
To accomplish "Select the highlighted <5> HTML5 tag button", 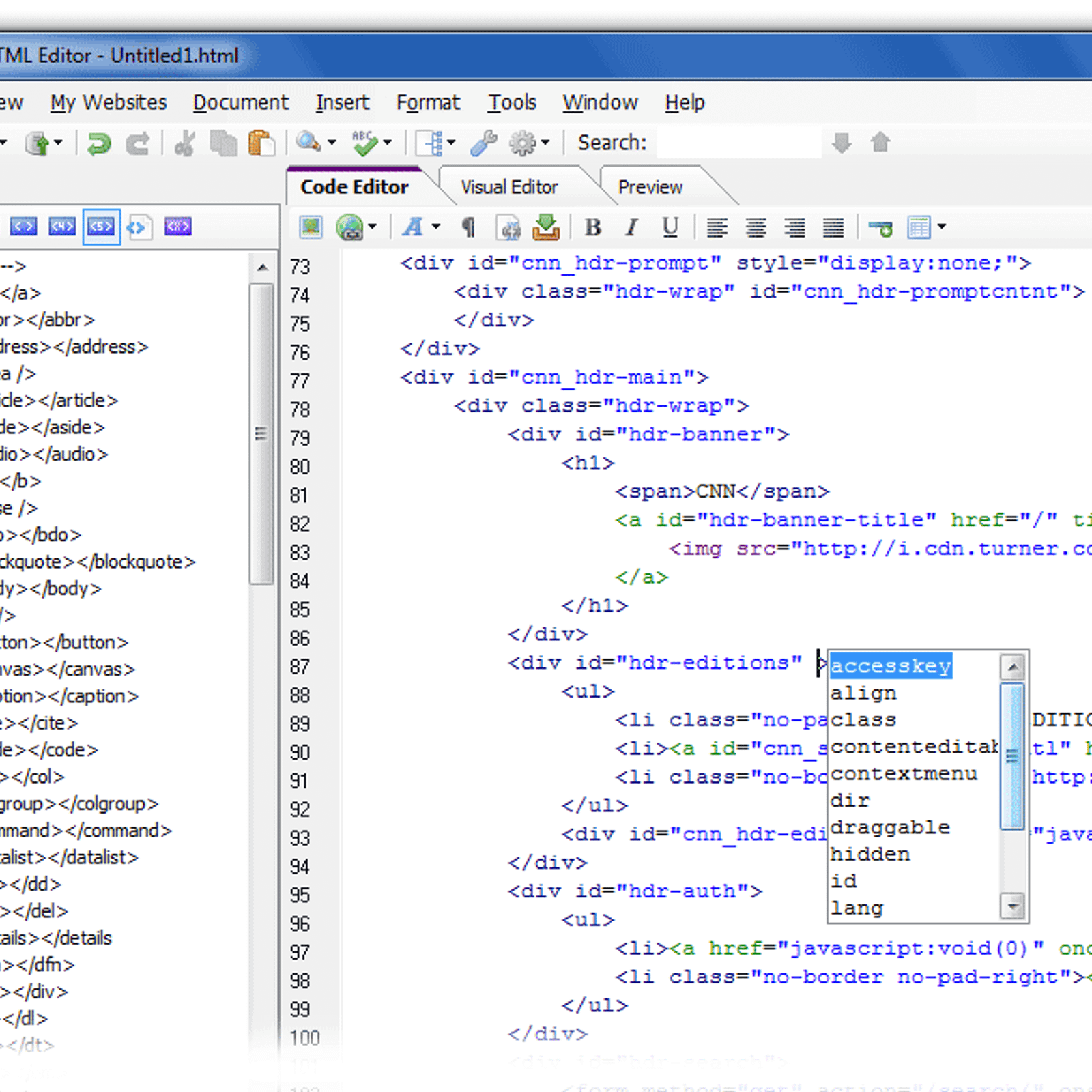I will pyautogui.click(x=101, y=227).
